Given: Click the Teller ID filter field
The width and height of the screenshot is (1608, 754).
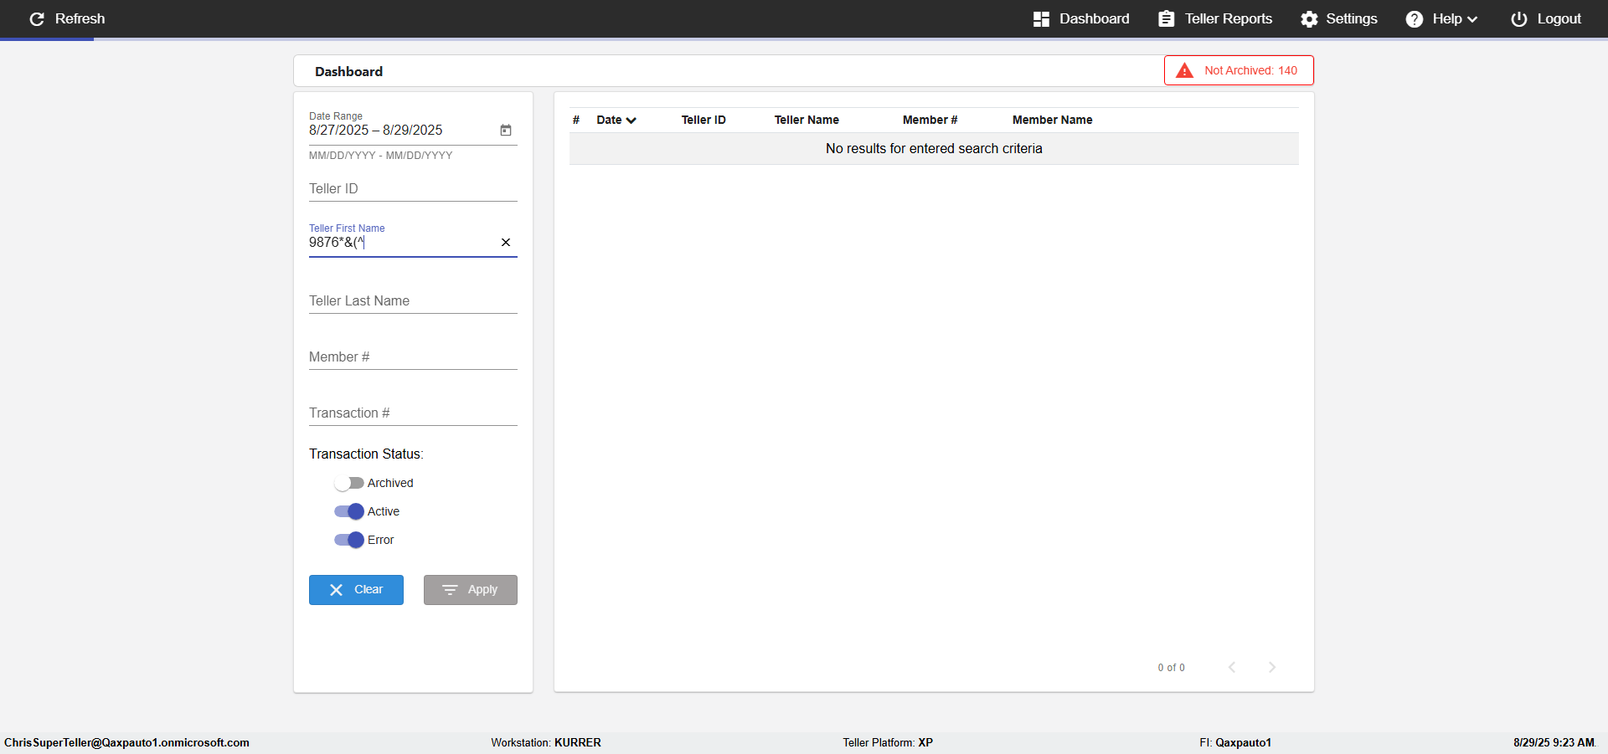Looking at the screenshot, I should [413, 188].
